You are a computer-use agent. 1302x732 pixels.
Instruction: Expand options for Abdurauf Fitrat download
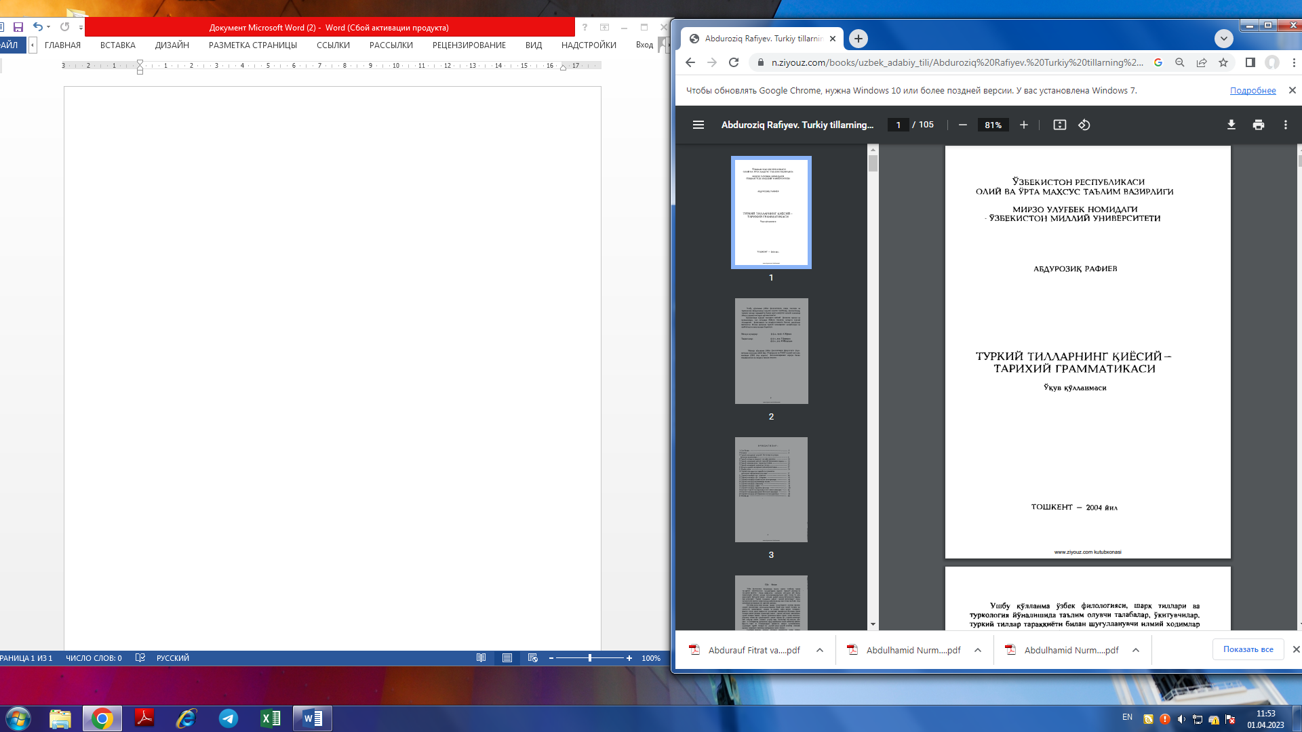coord(820,650)
